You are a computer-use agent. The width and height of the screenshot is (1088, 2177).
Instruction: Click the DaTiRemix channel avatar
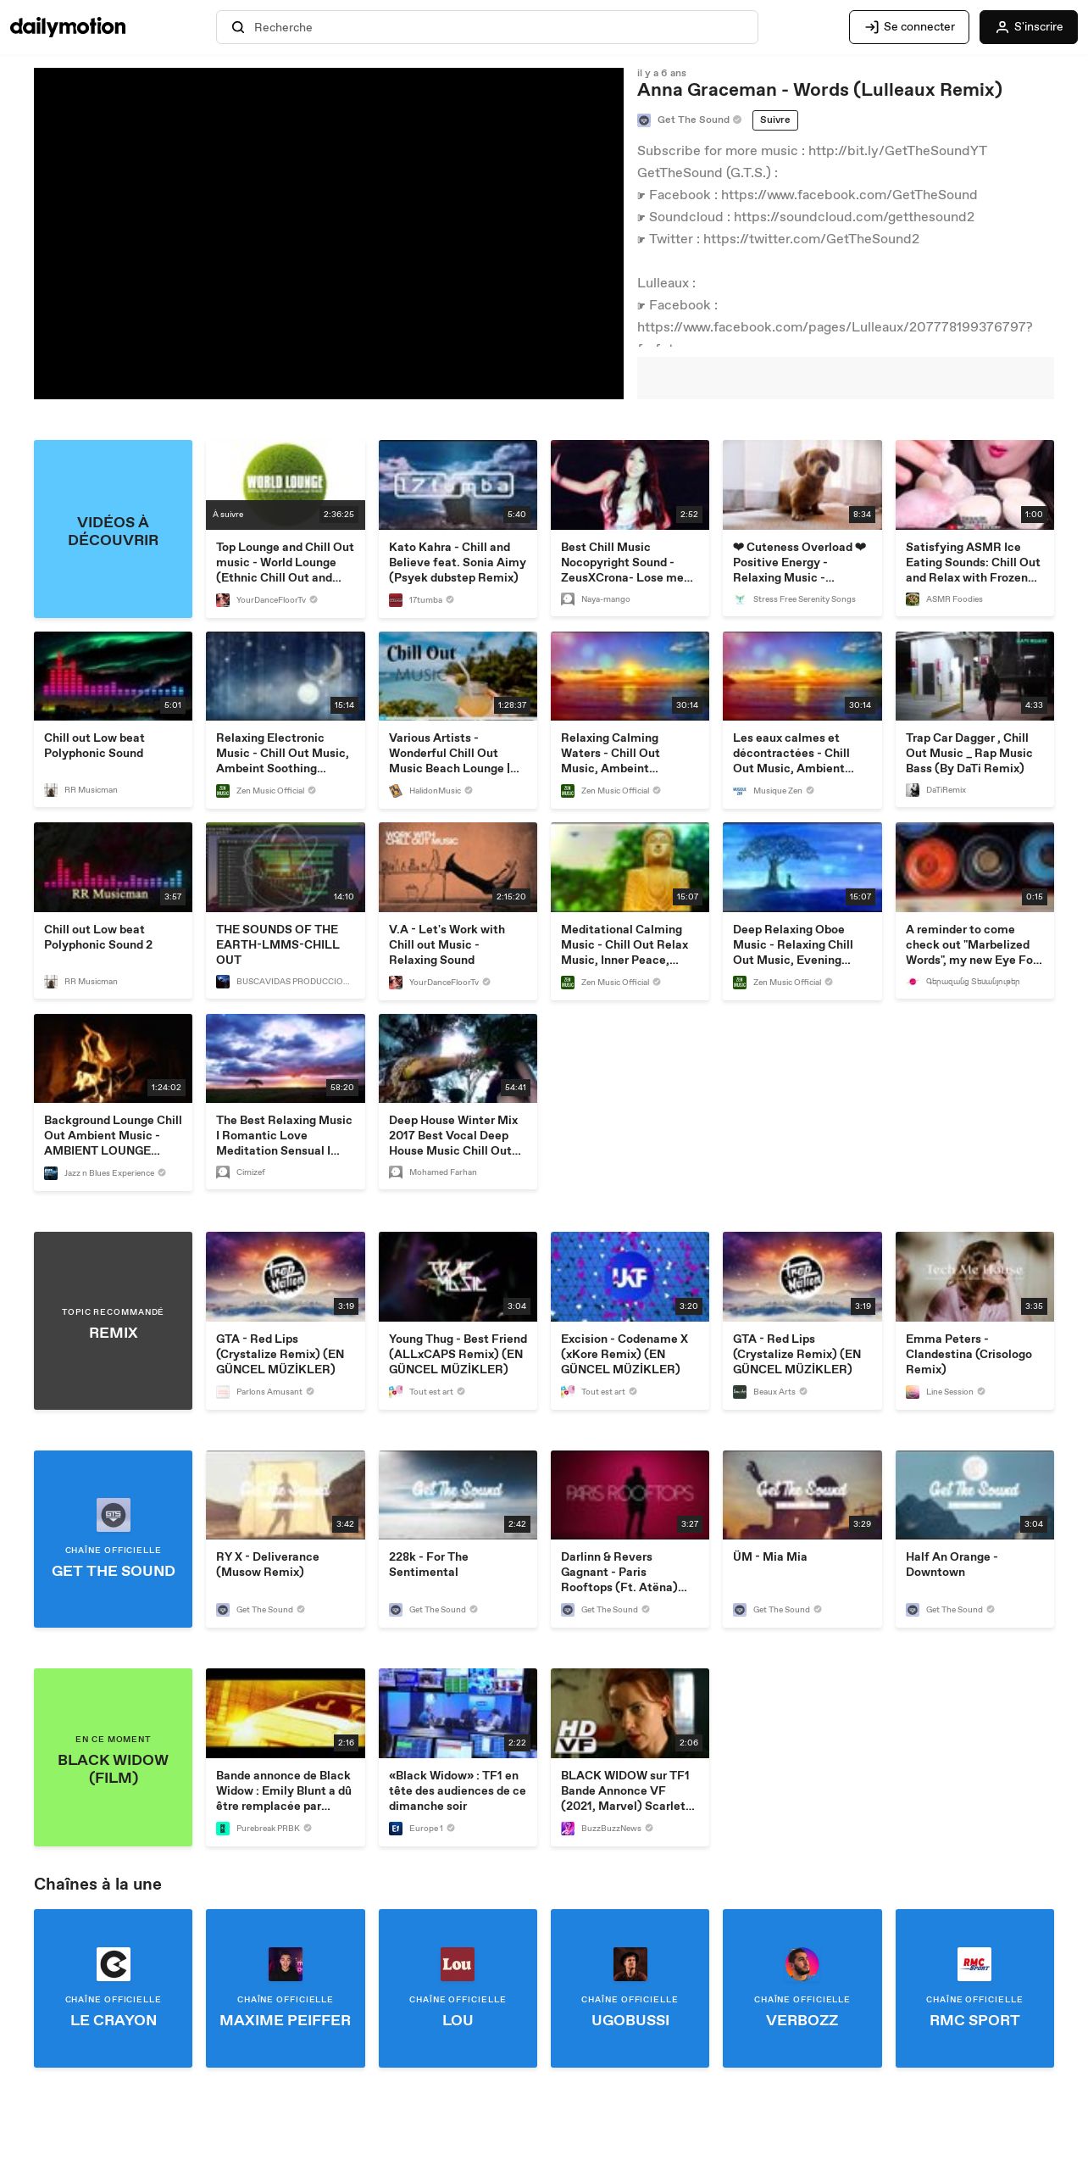[913, 790]
